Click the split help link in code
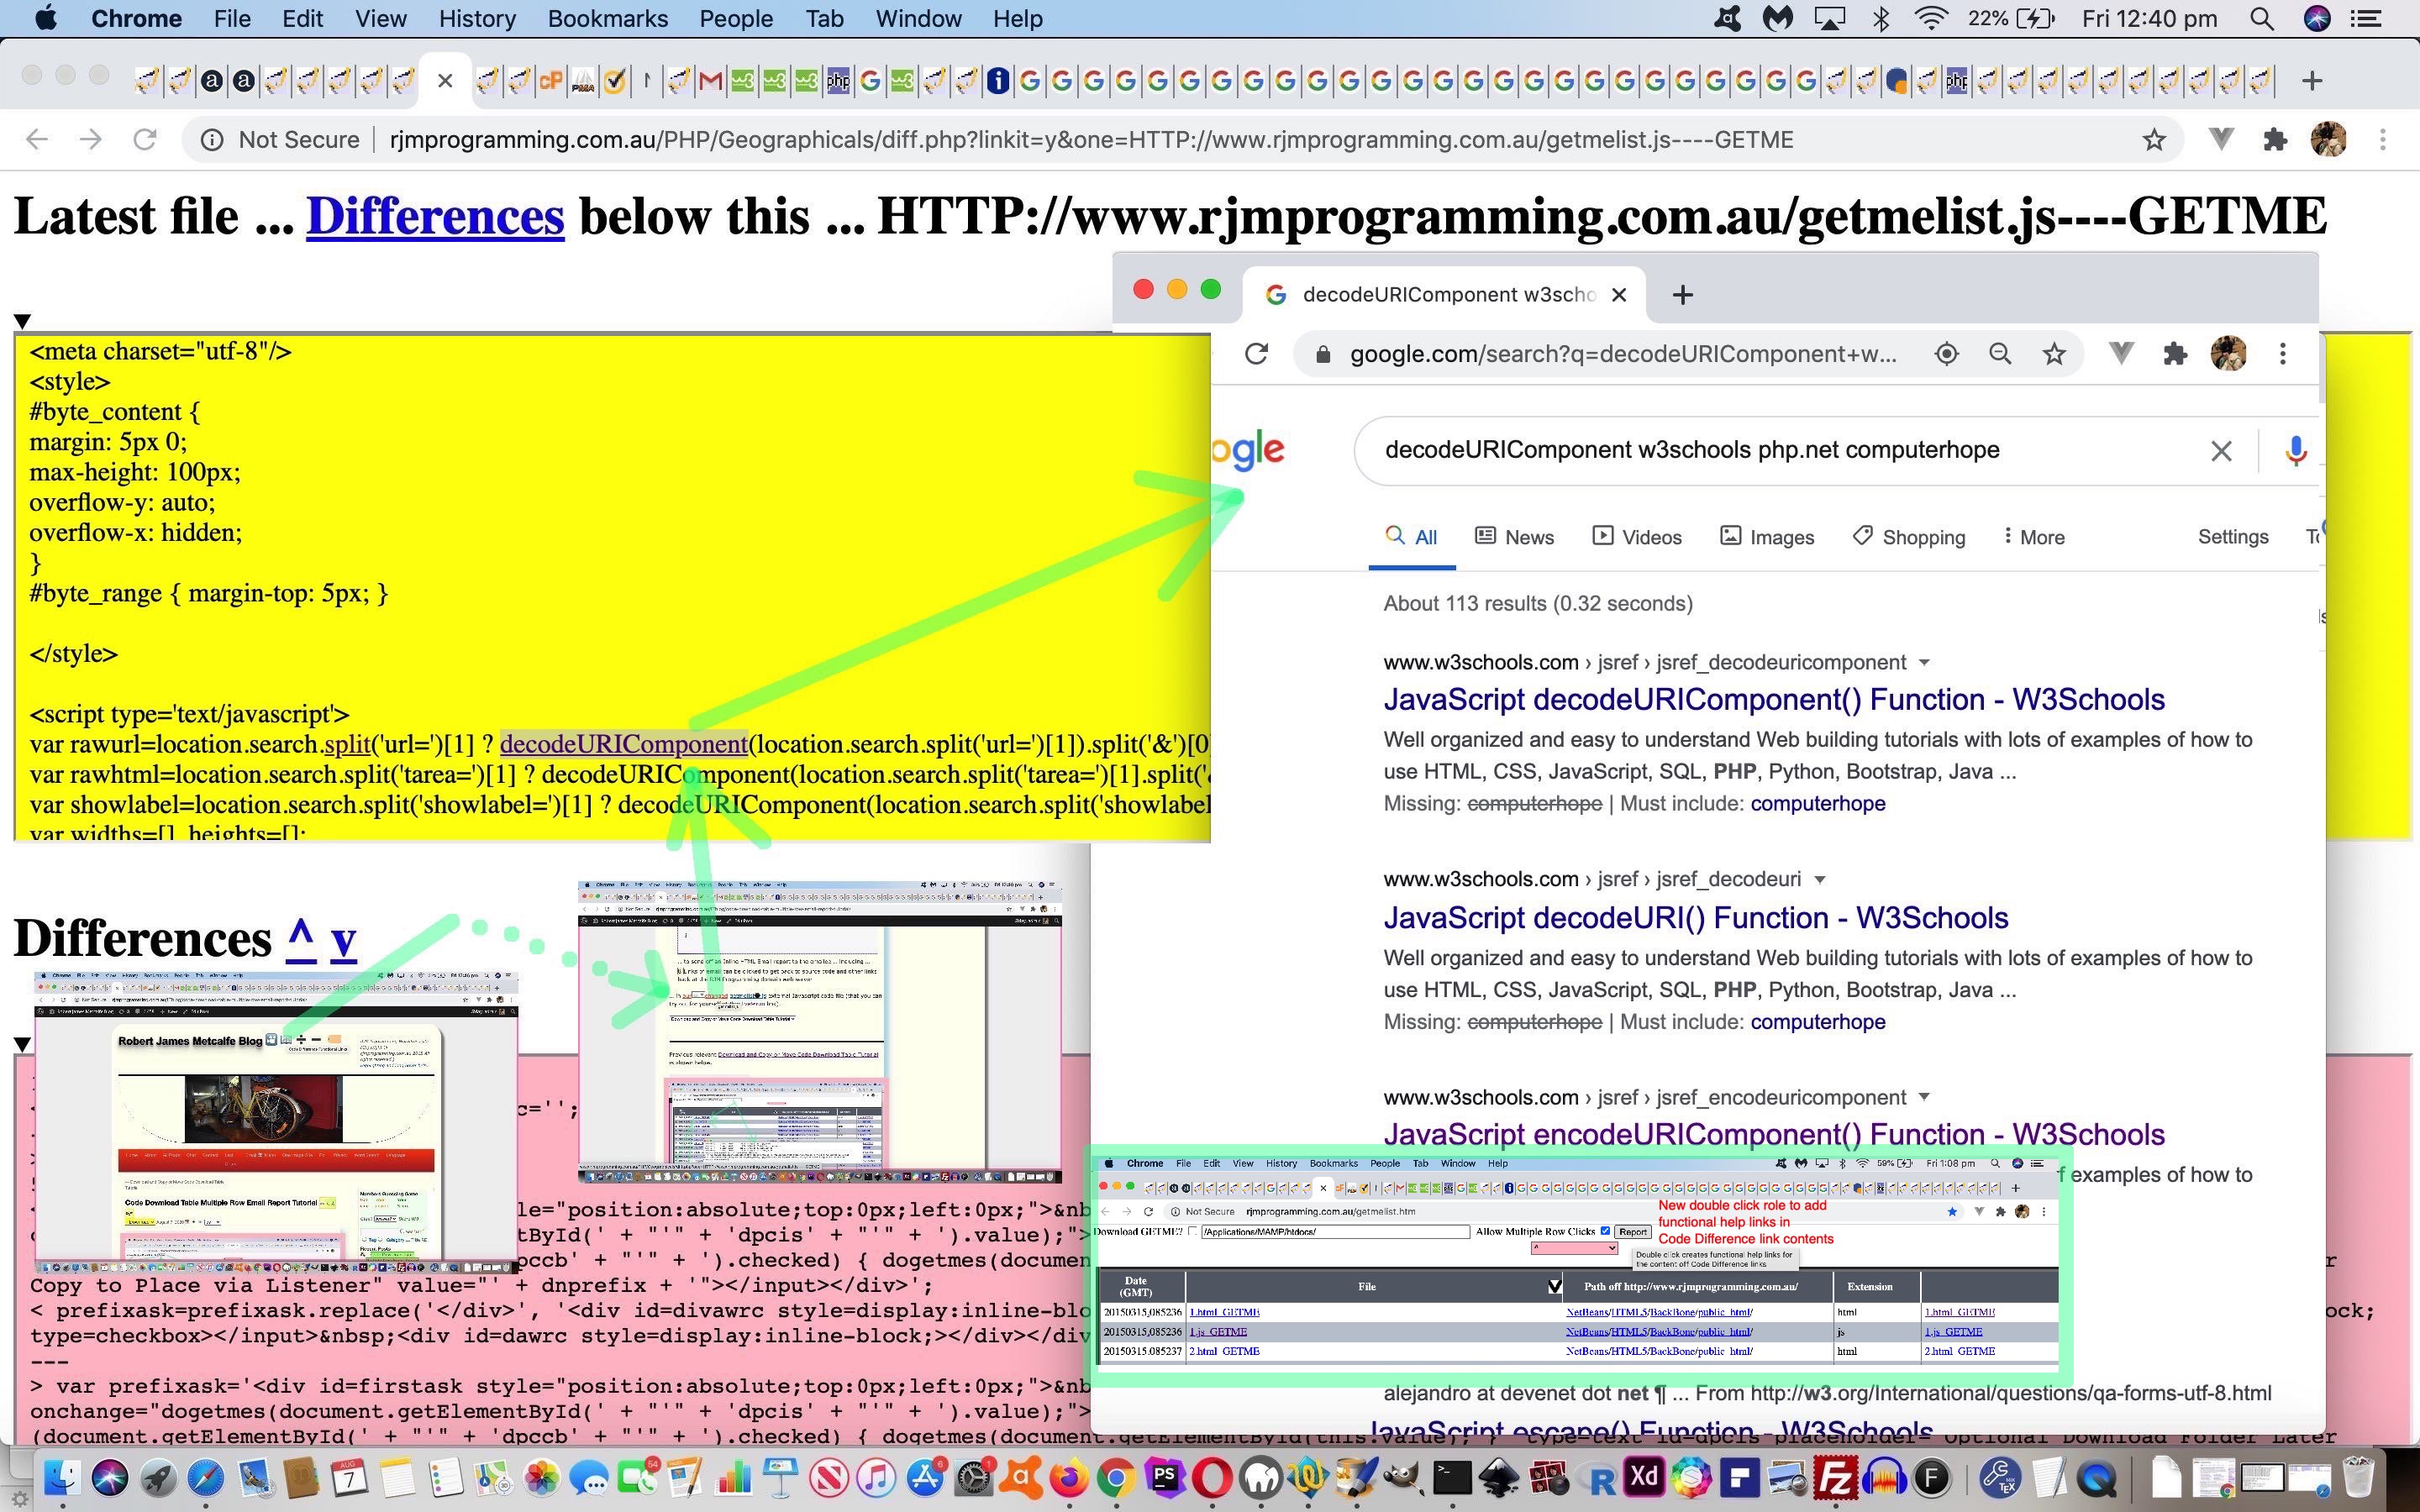This screenshot has height=1512, width=2420. (x=347, y=745)
